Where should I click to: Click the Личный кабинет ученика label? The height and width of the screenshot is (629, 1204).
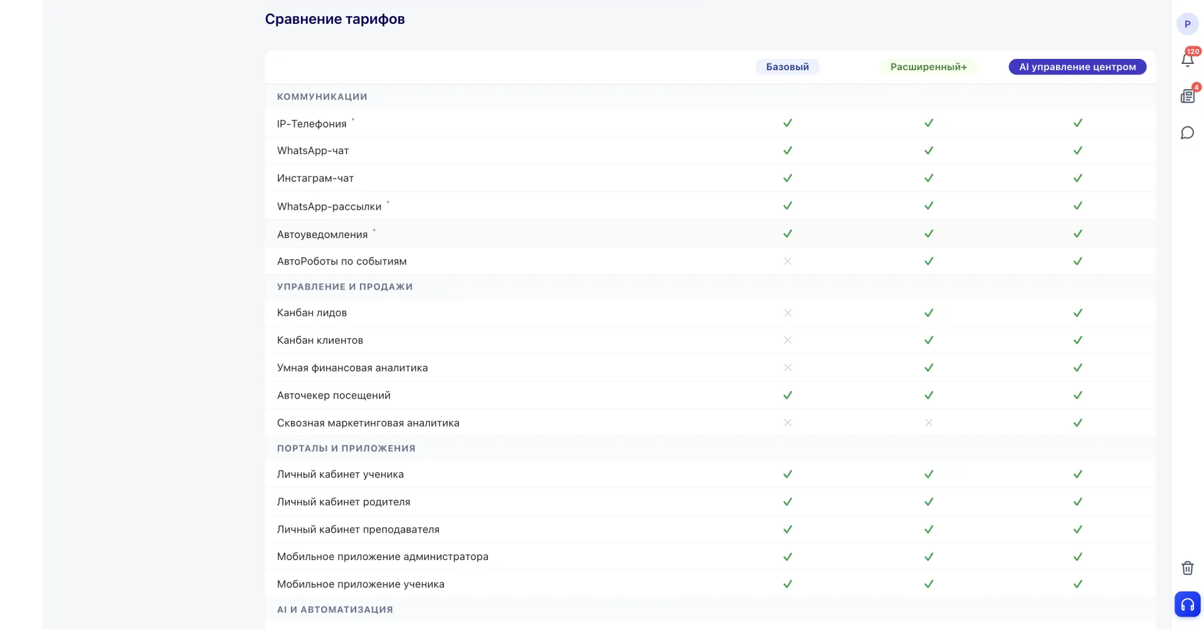click(x=341, y=474)
